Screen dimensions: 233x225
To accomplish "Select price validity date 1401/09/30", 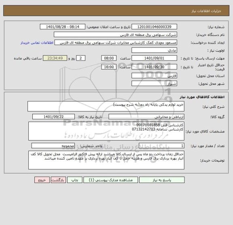I will click(x=154, y=67).
